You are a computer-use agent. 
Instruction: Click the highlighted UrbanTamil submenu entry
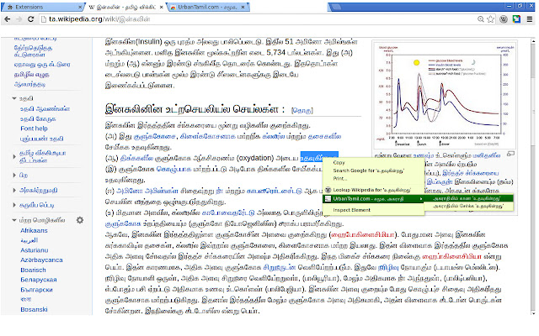click(468, 198)
